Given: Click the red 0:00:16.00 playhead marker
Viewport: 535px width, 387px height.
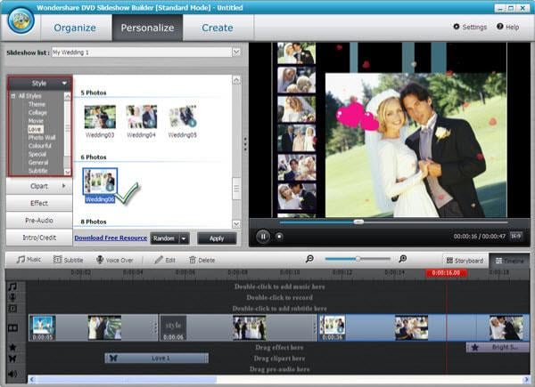Looking at the screenshot, I should tap(446, 272).
